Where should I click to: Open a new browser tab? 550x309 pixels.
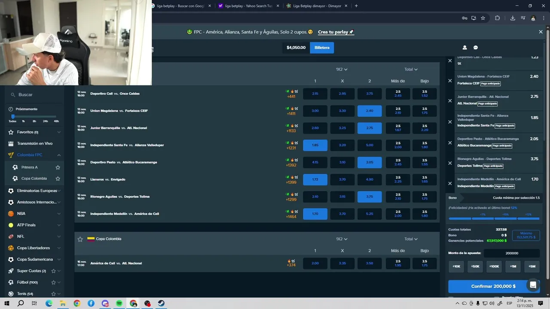pyautogui.click(x=356, y=6)
